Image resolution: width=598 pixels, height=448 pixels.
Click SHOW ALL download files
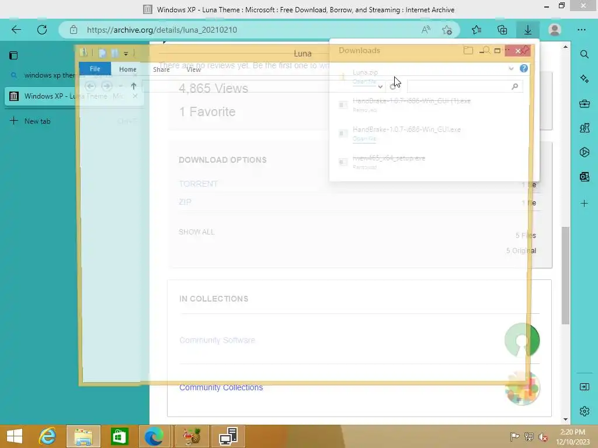pos(196,232)
